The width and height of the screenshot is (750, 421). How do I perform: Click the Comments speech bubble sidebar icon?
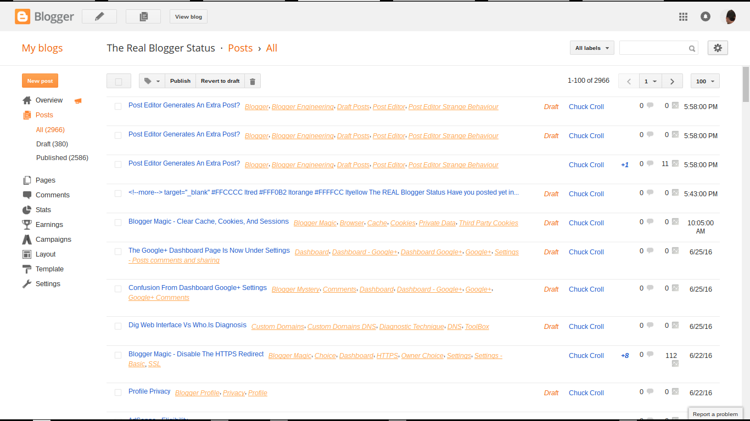(27, 195)
